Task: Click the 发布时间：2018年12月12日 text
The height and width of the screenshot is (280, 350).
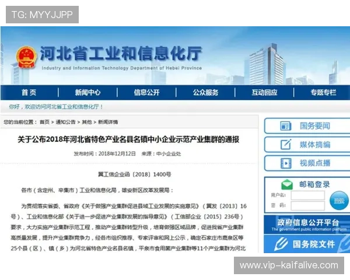Action: [104, 153]
